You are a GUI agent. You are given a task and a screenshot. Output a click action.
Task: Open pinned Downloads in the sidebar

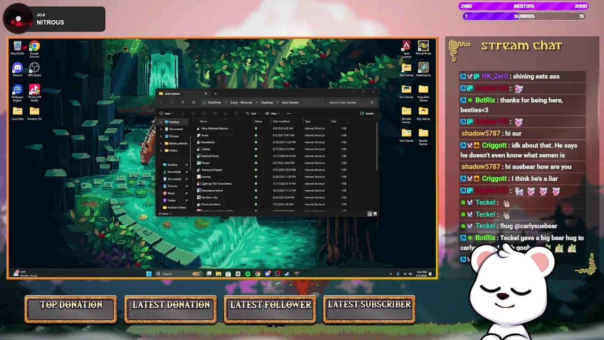tap(174, 172)
